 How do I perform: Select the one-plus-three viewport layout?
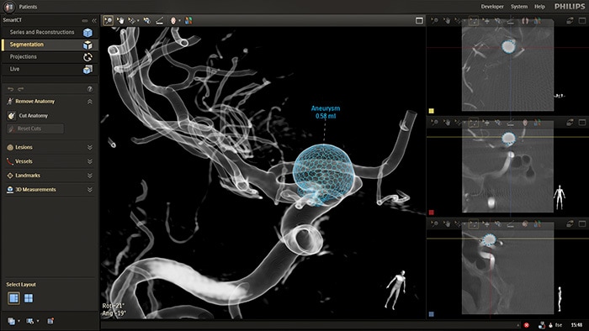tap(14, 298)
